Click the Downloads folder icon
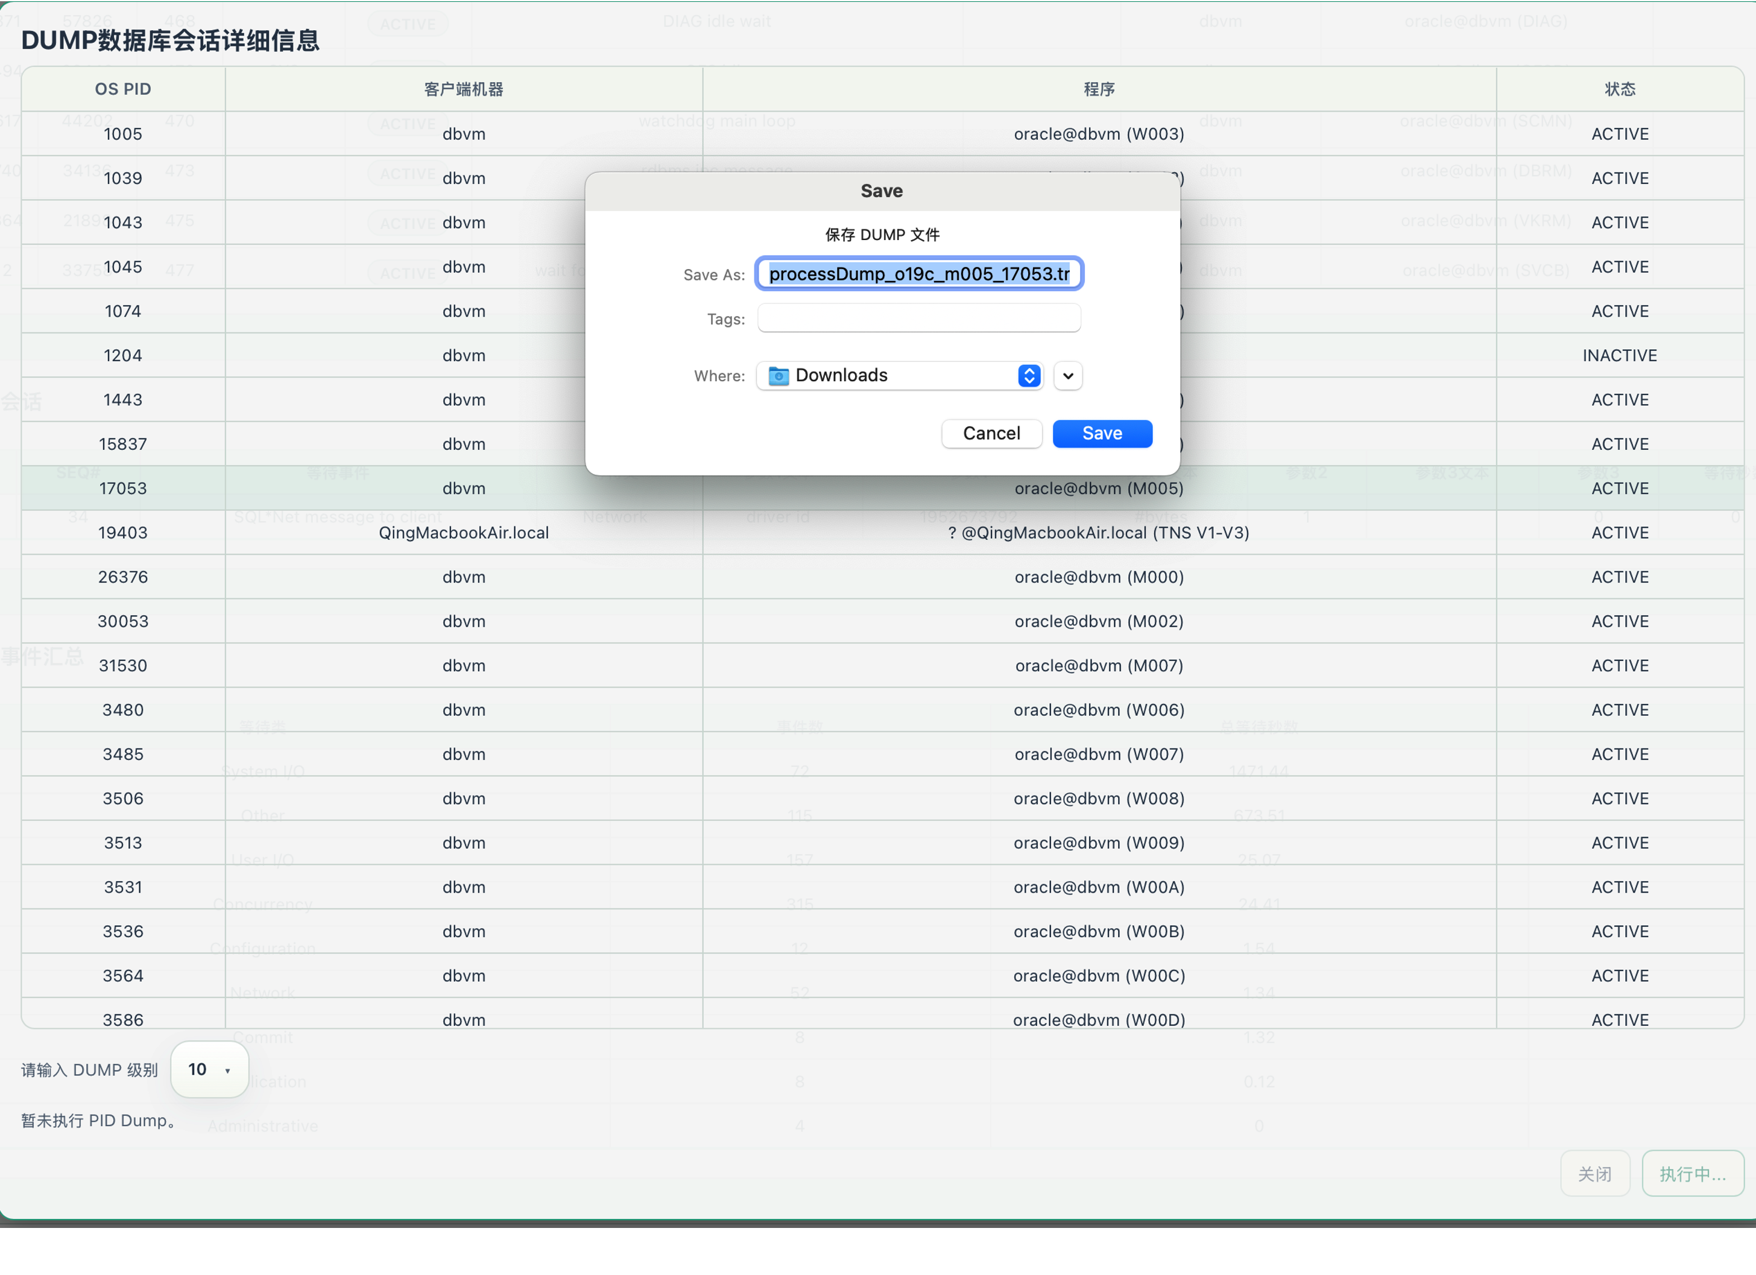1756x1275 pixels. pyautogui.click(x=778, y=376)
